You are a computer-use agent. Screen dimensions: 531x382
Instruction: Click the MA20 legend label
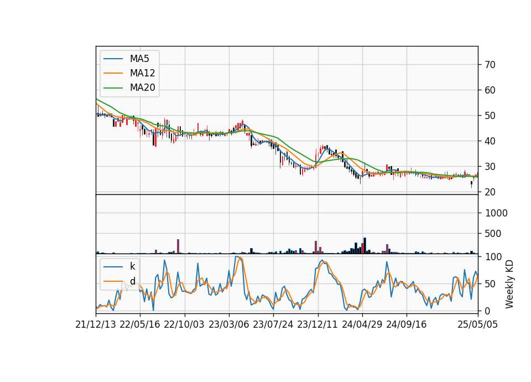coord(143,87)
